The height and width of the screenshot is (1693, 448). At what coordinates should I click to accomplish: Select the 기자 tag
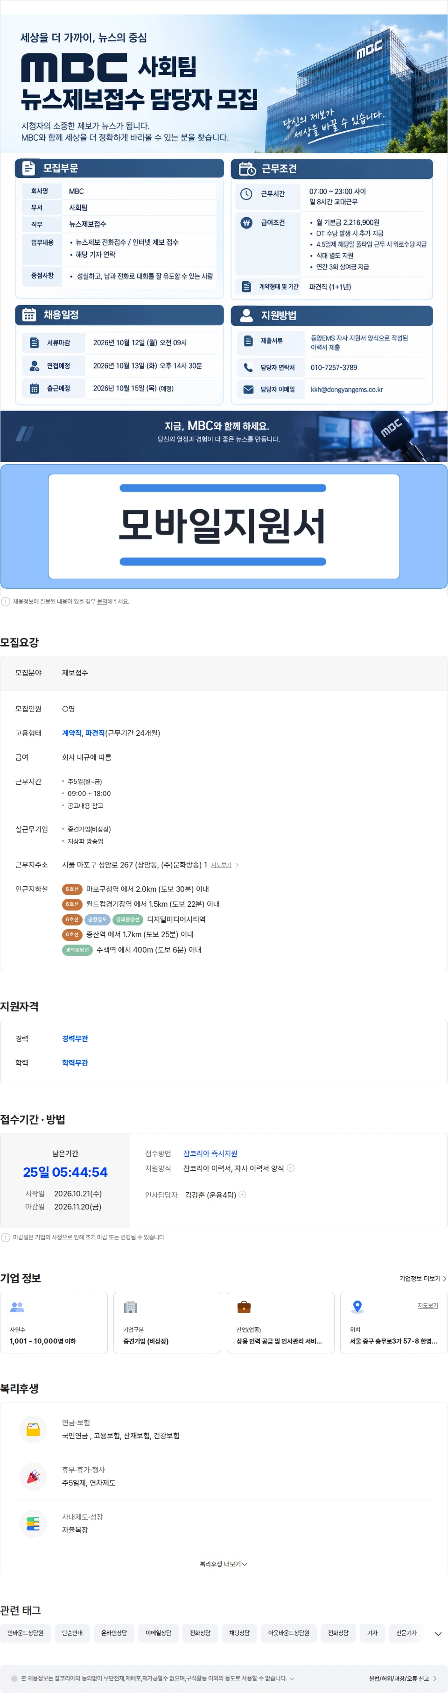(x=372, y=1633)
